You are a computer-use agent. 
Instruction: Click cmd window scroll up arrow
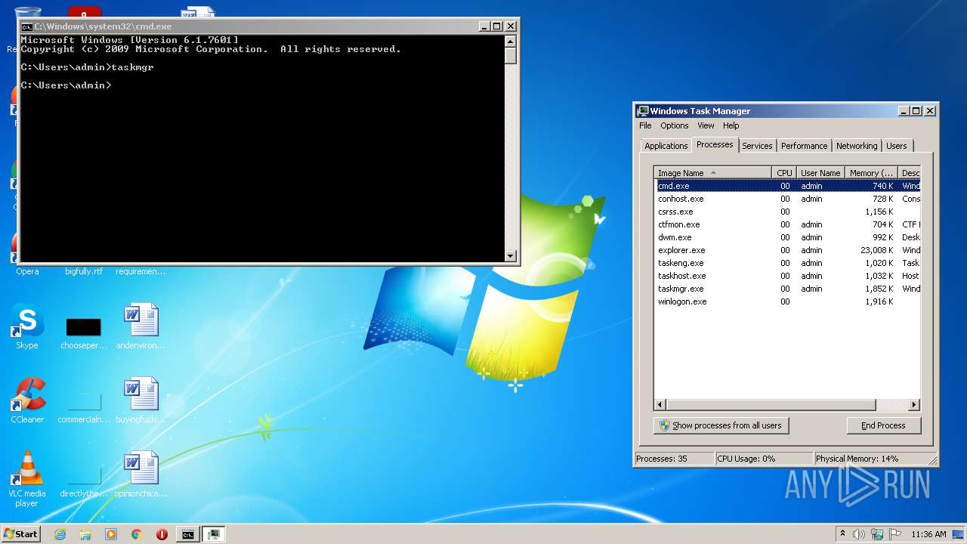coord(511,41)
